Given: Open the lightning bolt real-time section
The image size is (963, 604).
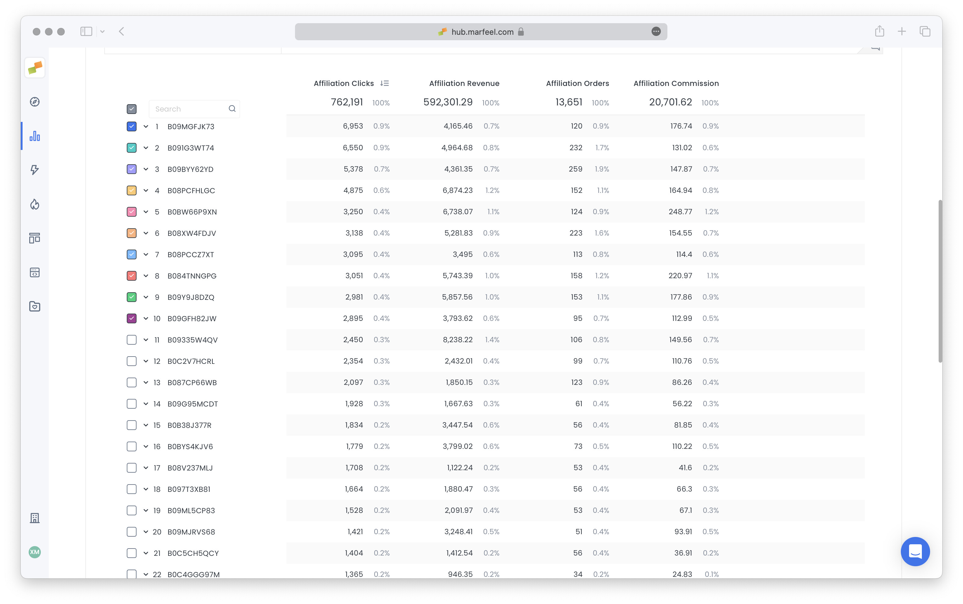Looking at the screenshot, I should pos(35,170).
